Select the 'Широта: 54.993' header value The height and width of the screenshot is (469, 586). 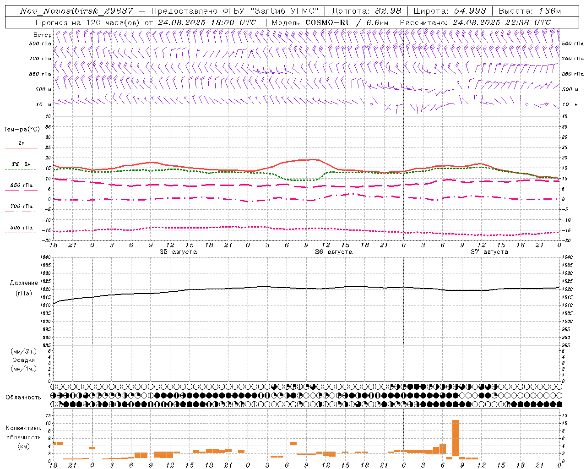pos(450,11)
